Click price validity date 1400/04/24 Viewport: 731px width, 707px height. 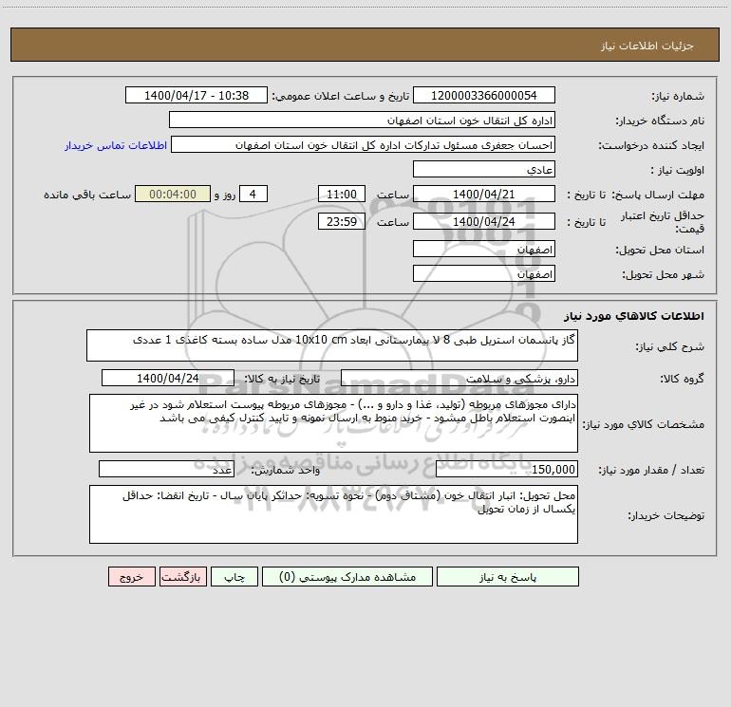tap(484, 221)
